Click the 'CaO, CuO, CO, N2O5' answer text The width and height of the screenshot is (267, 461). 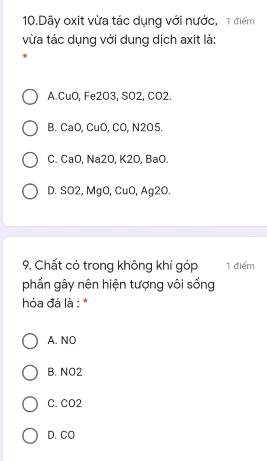click(112, 128)
